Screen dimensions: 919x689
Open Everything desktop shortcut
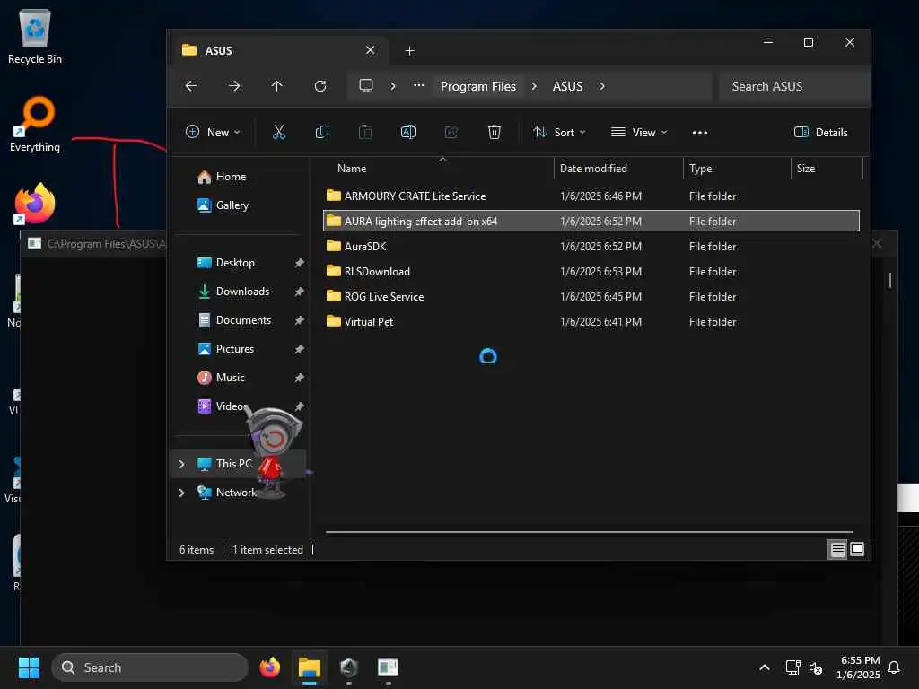tap(35, 125)
